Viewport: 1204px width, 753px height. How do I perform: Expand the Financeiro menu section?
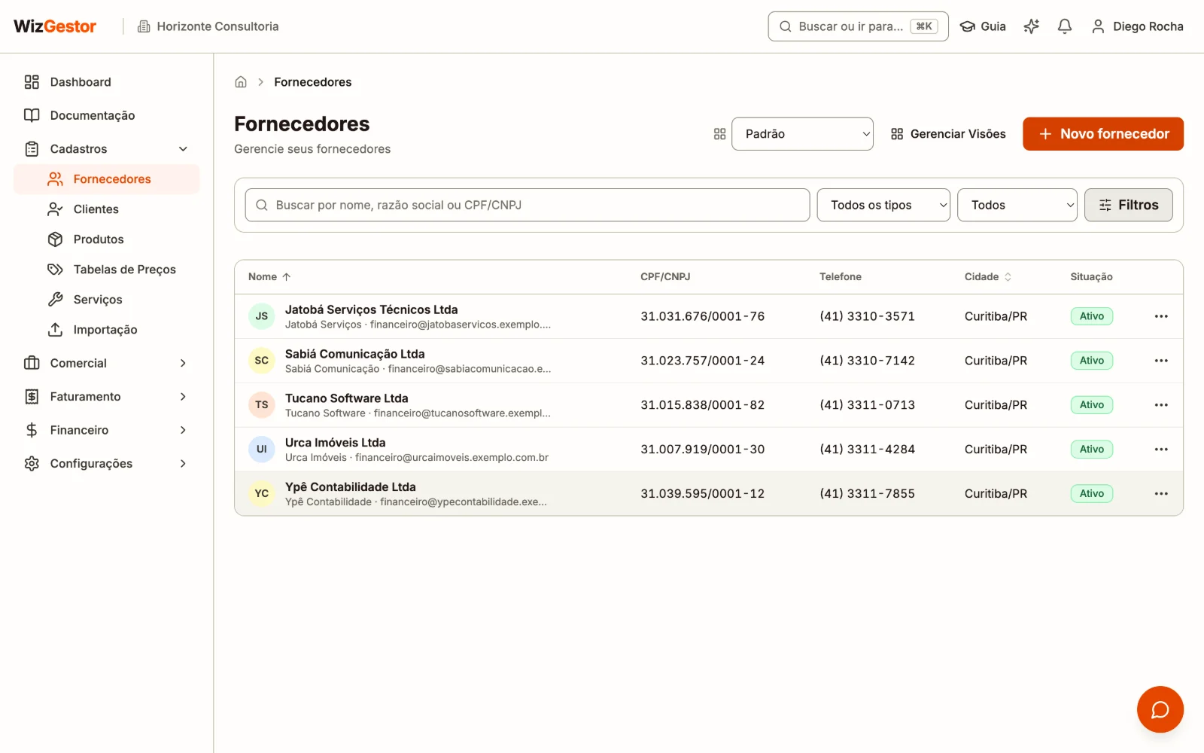(x=106, y=430)
